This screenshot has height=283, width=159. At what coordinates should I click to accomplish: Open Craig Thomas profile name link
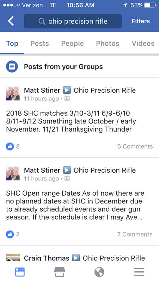click(x=47, y=258)
